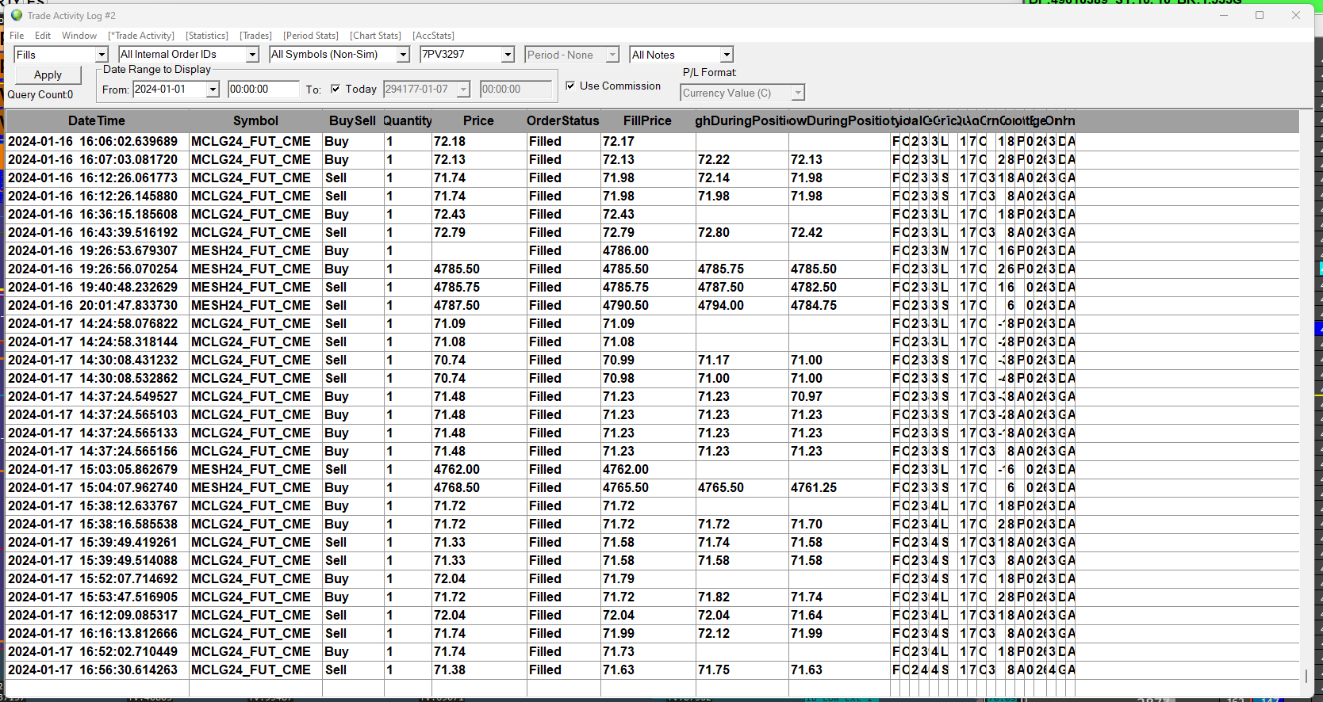Viewport: 1323px width, 702px height.
Task: Click the Trade Activity Log app icon
Action: 17,15
